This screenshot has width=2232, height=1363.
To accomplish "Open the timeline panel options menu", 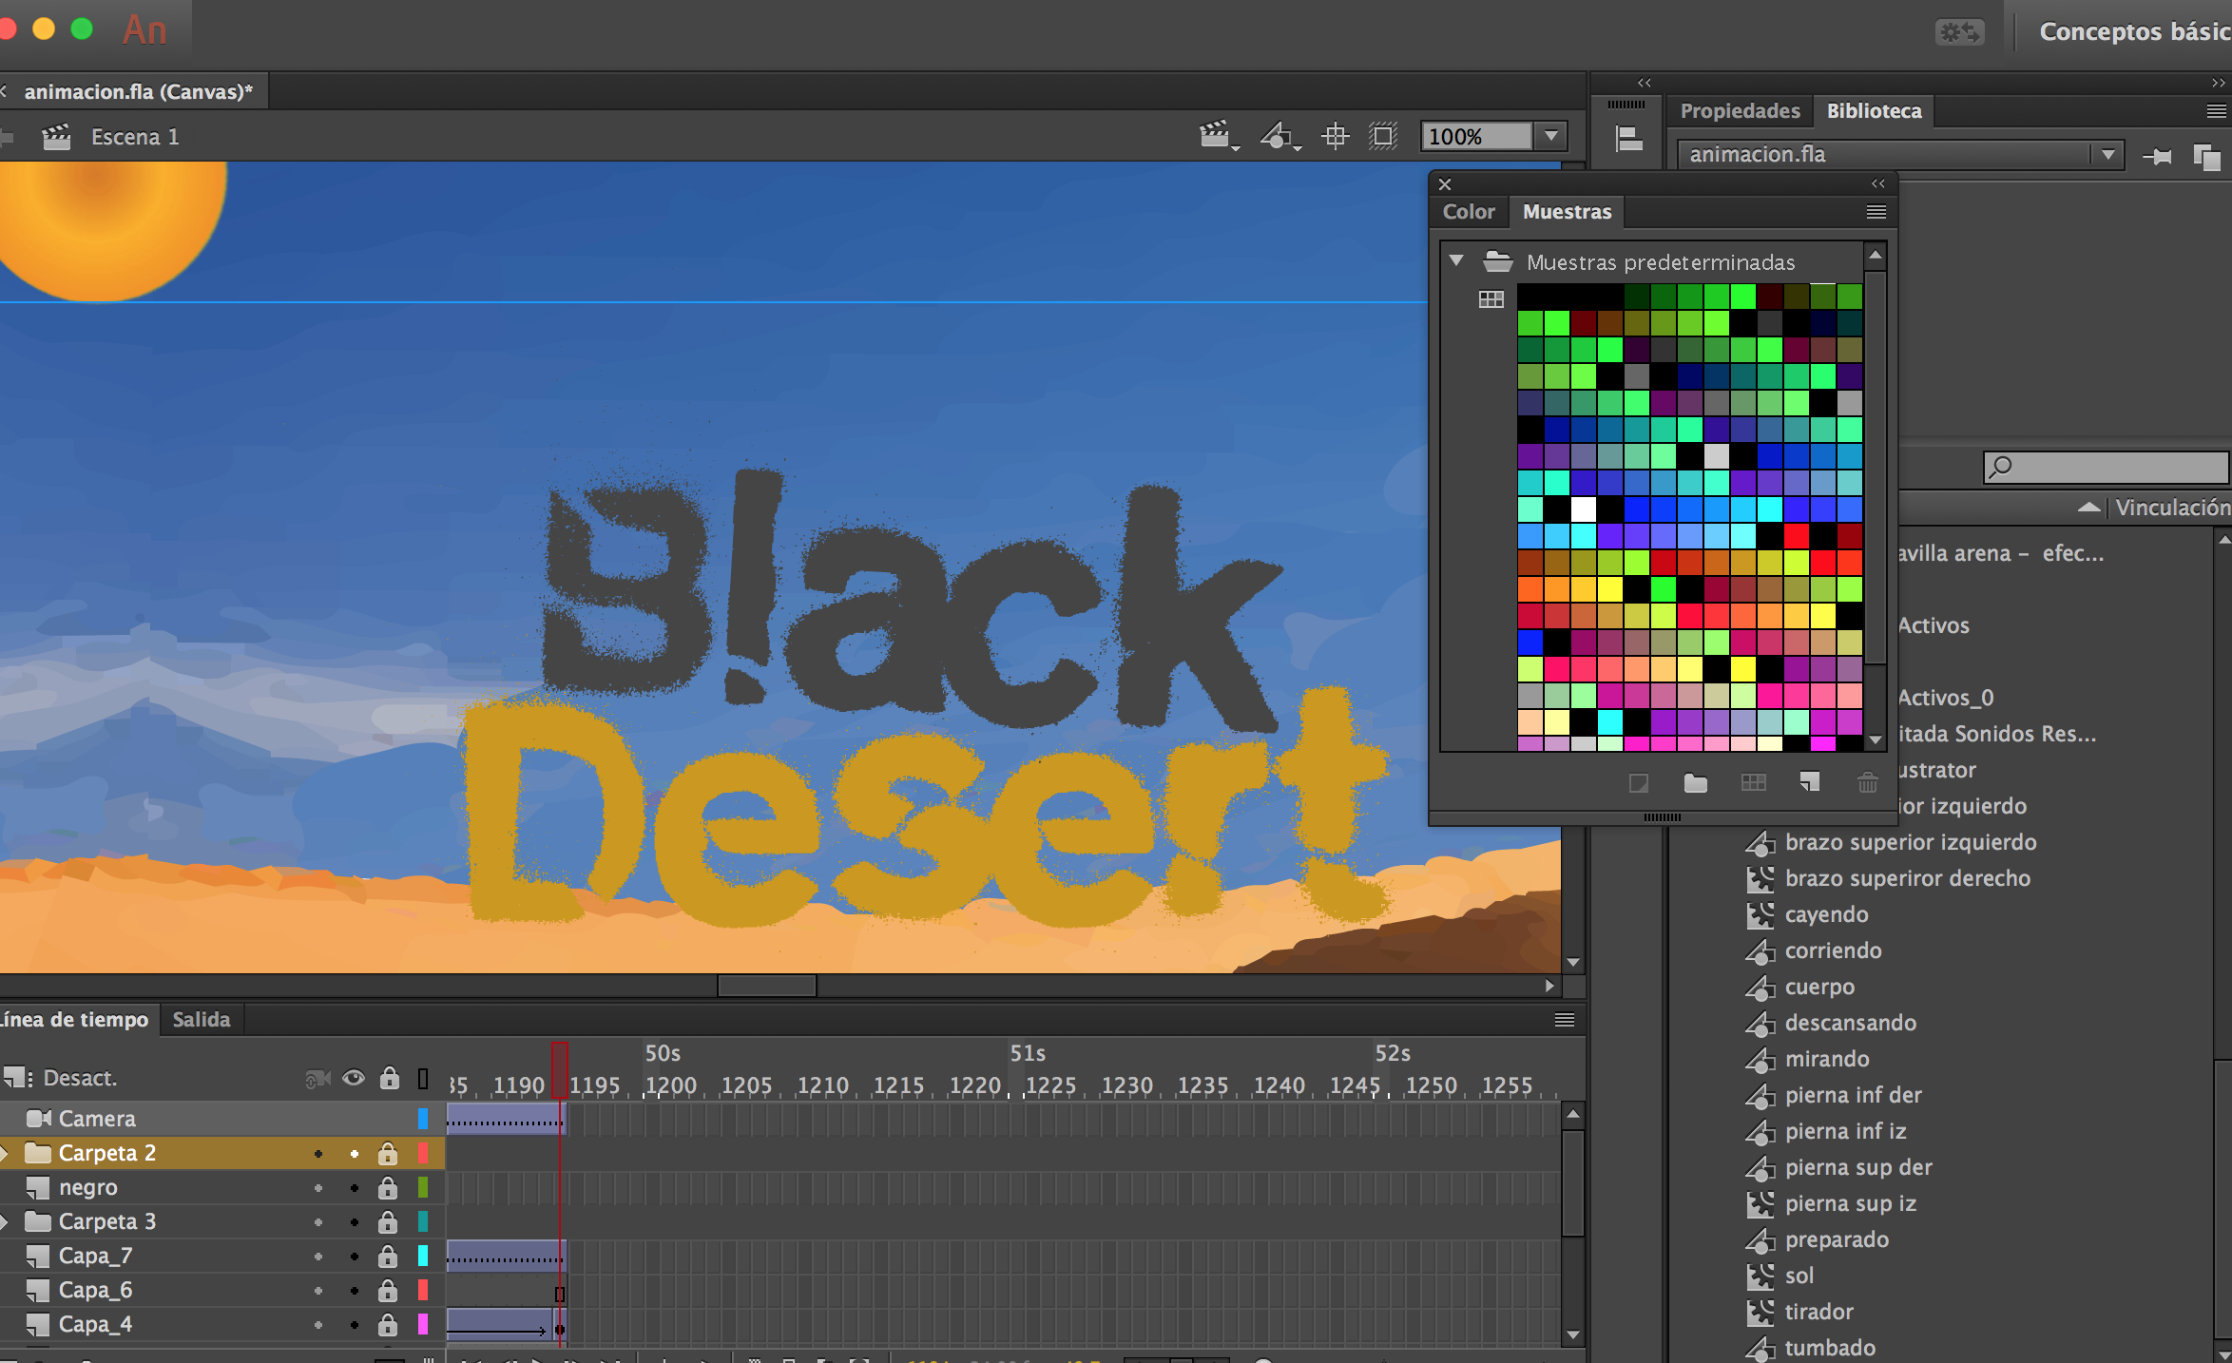I will click(x=1564, y=1020).
